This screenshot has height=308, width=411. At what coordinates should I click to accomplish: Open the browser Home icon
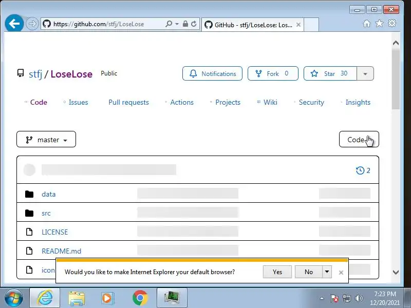(x=367, y=24)
